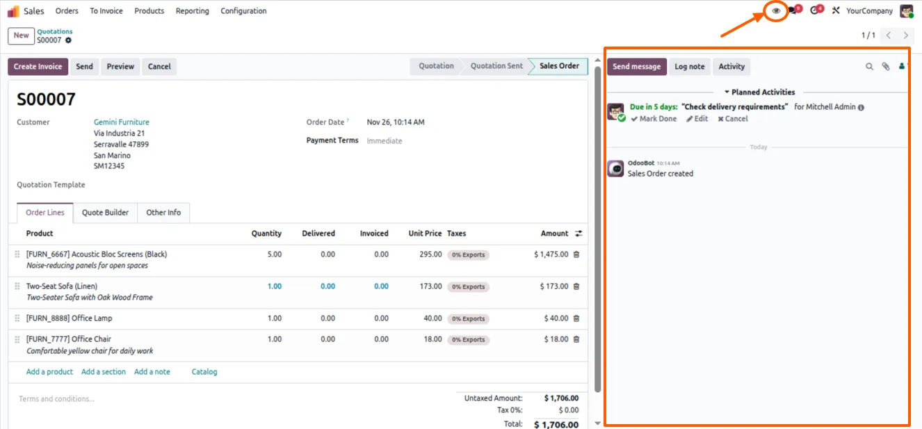The height and width of the screenshot is (429, 922).
Task: Switch to the Other Info tab
Action: (163, 213)
